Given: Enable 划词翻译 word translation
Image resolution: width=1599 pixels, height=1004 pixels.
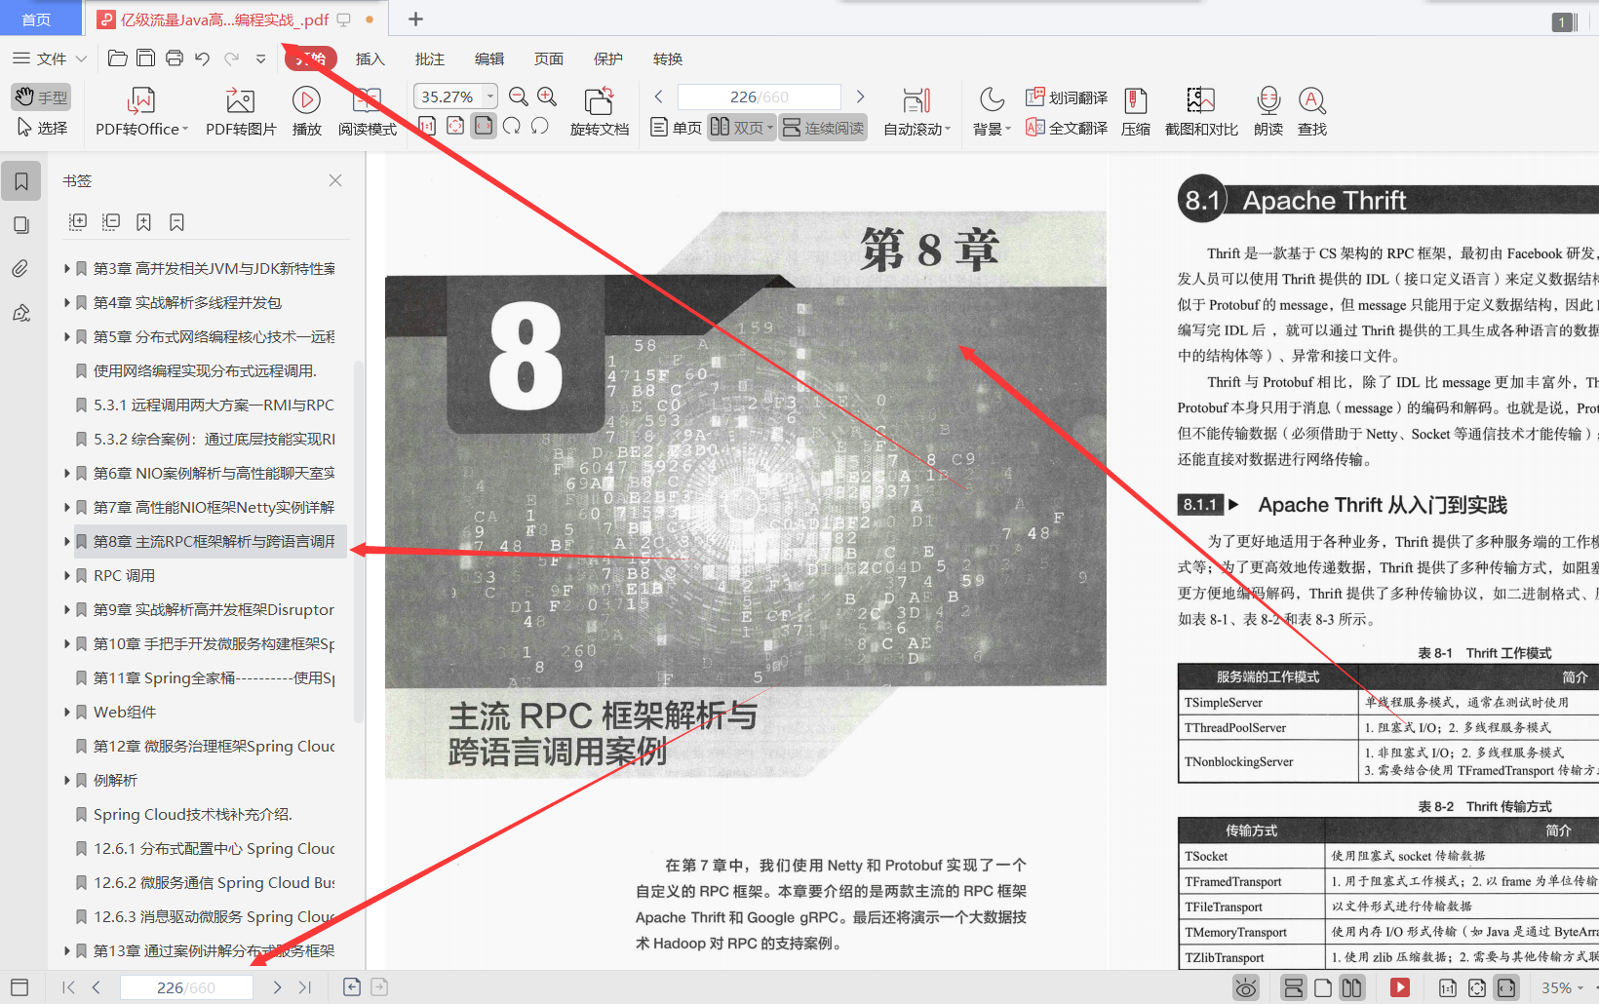Looking at the screenshot, I should pyautogui.click(x=1067, y=97).
